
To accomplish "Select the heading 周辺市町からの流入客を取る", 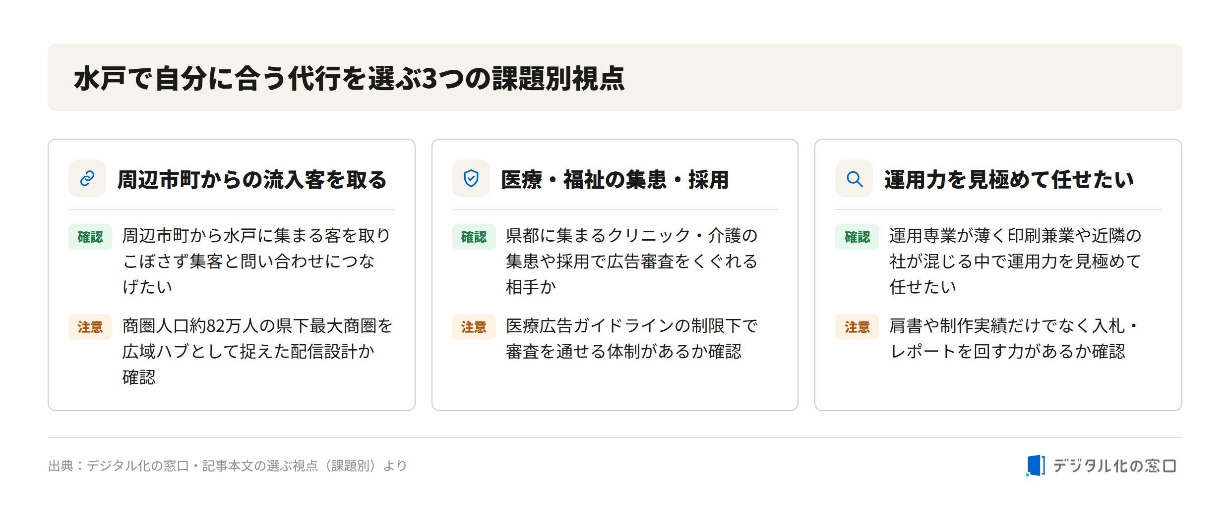I will [x=252, y=179].
